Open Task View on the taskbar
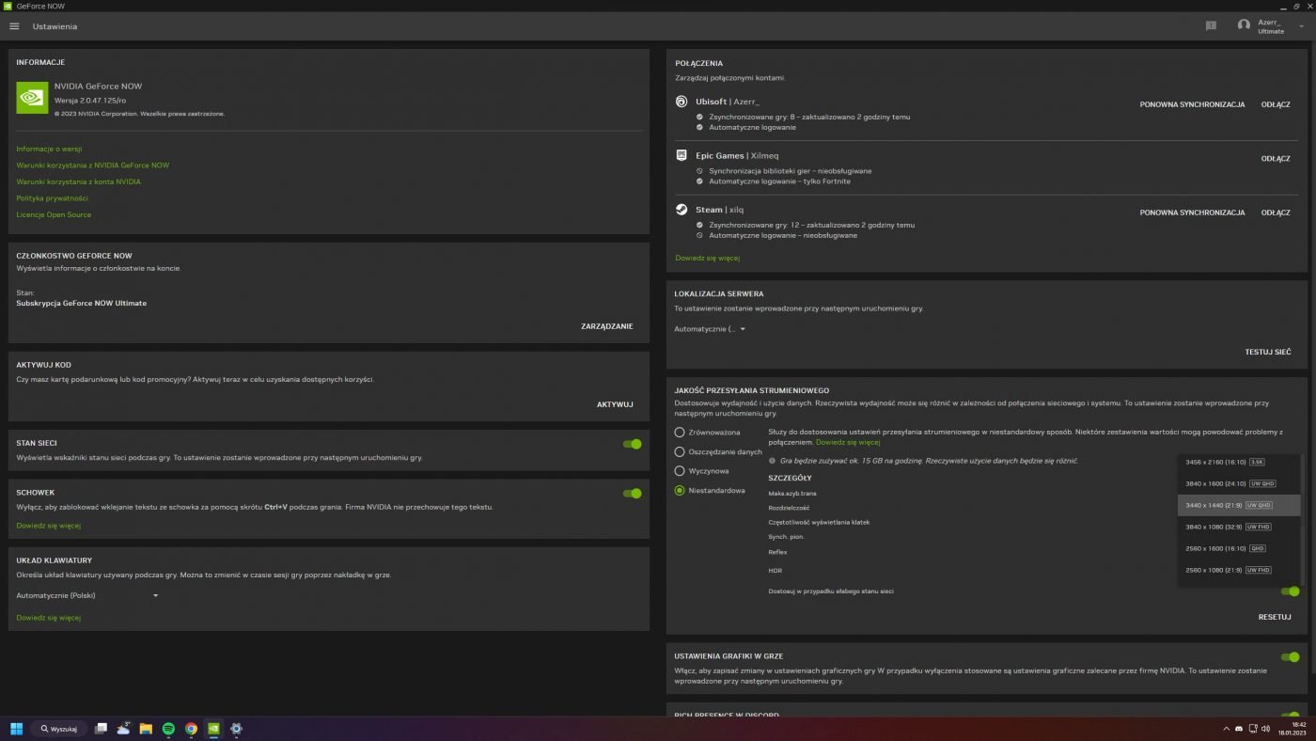The image size is (1316, 741). [x=101, y=728]
